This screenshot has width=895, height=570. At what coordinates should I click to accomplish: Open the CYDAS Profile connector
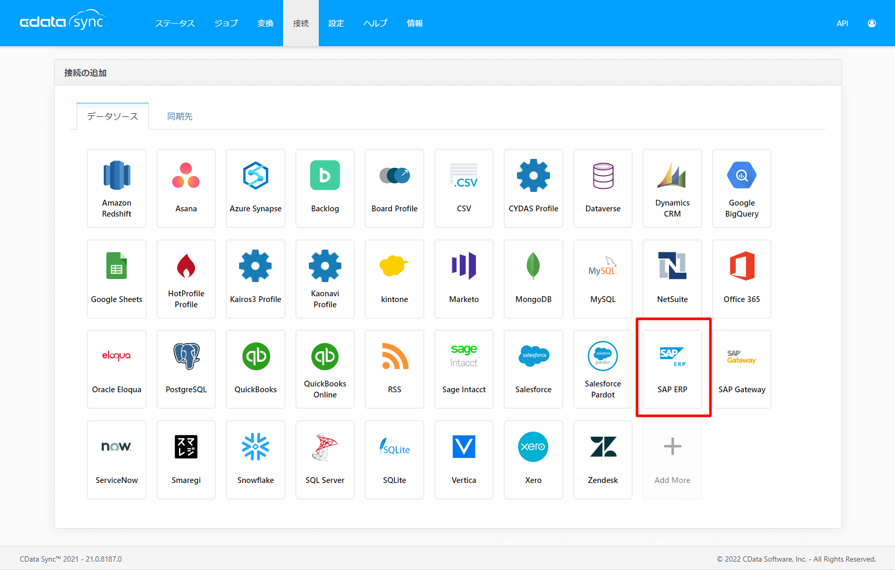533,188
